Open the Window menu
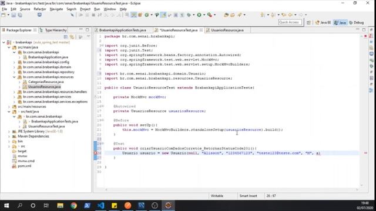 tap(110, 9)
